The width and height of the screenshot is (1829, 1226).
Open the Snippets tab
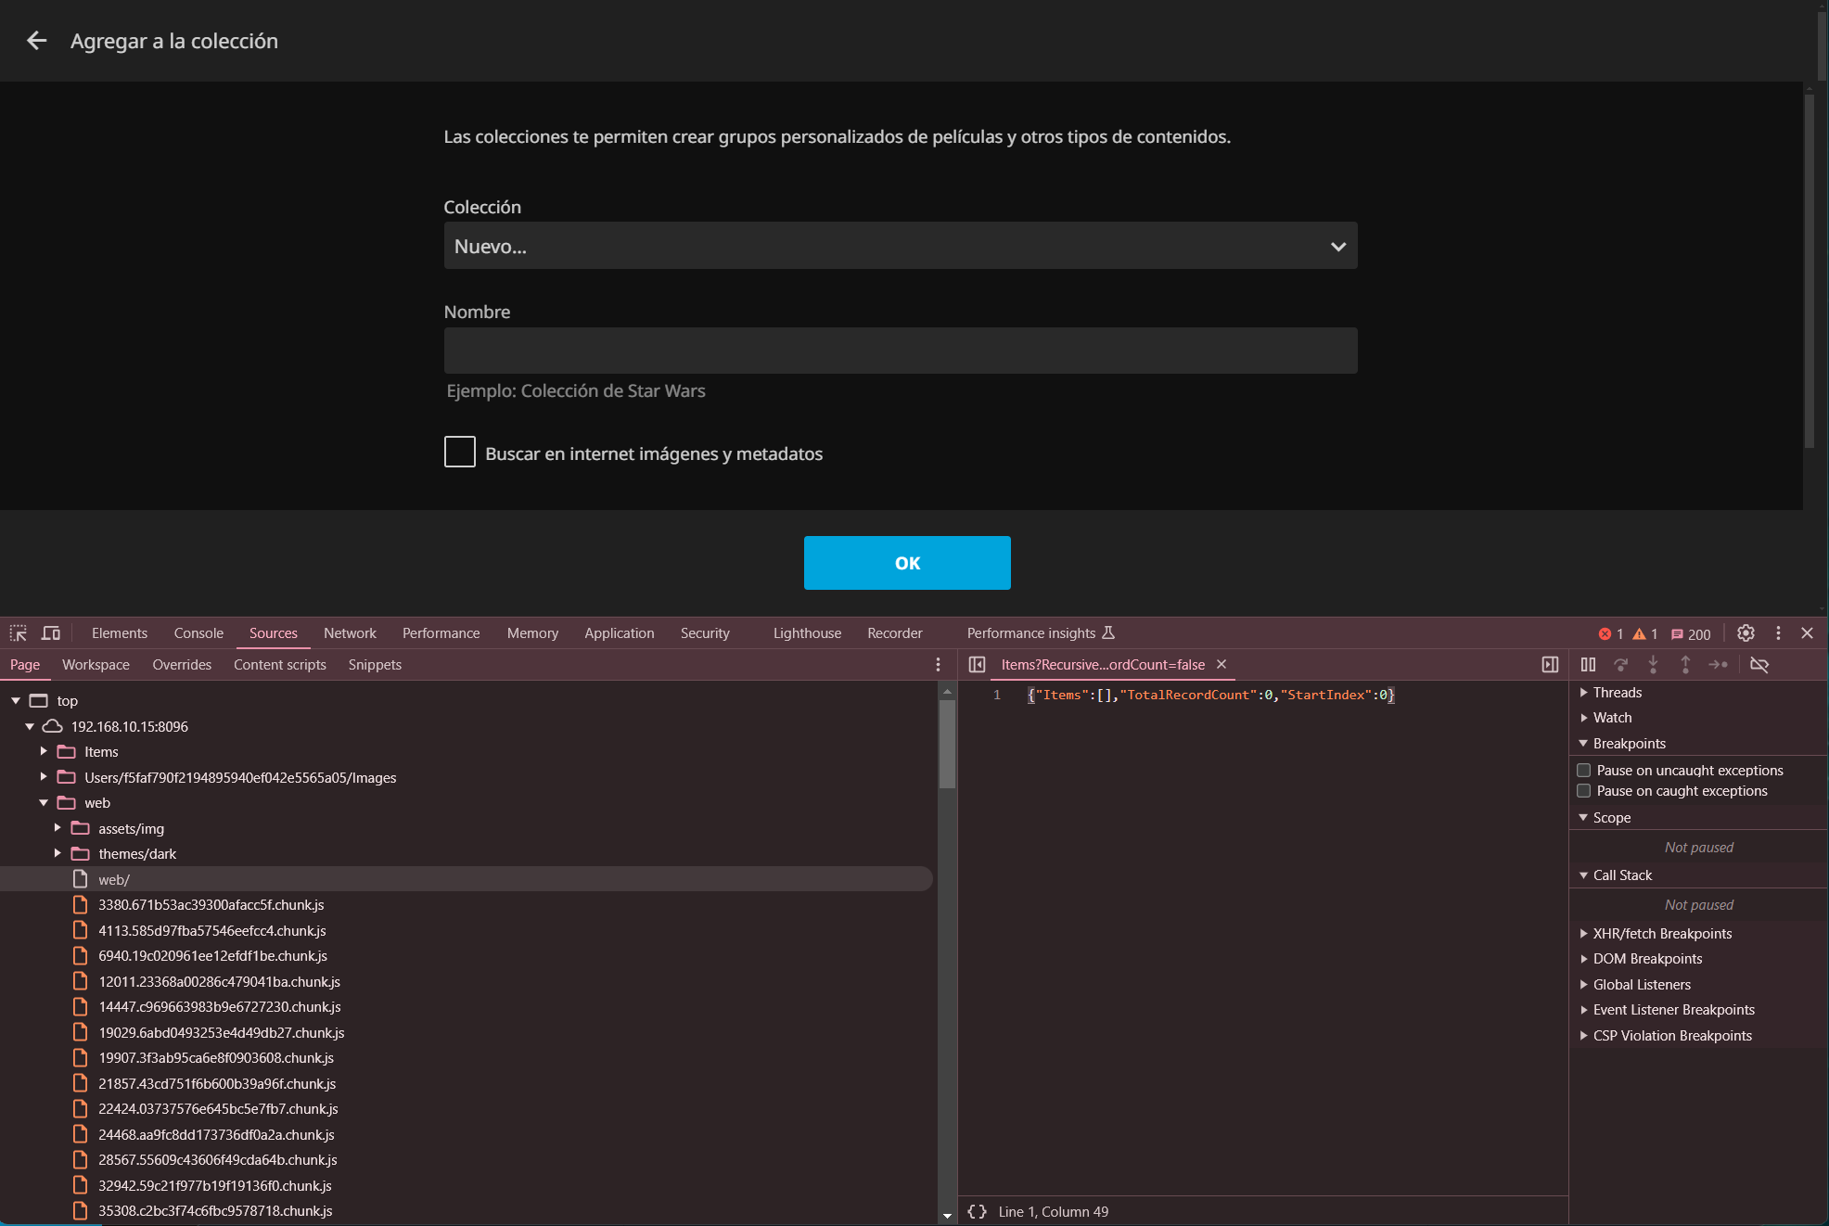click(375, 665)
